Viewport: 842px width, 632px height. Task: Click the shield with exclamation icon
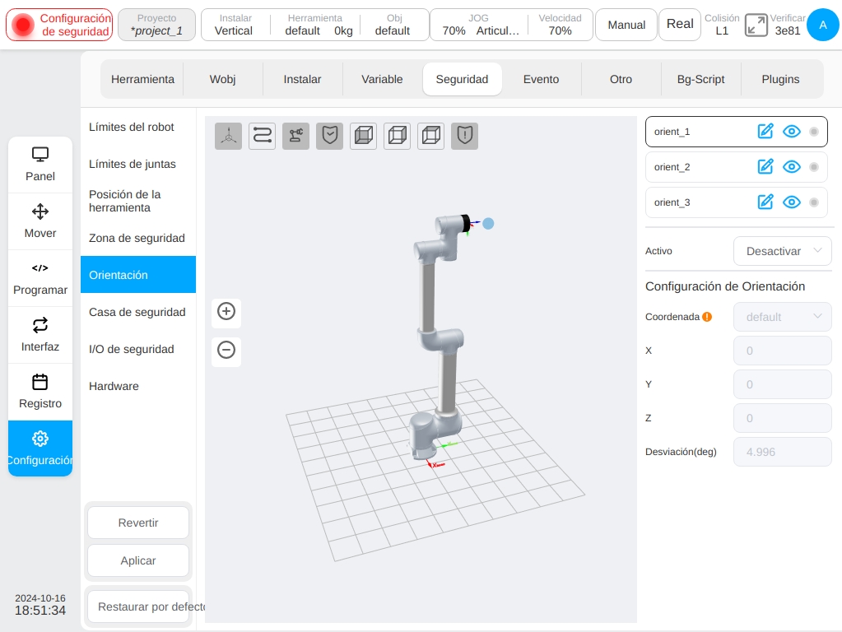pyautogui.click(x=464, y=136)
